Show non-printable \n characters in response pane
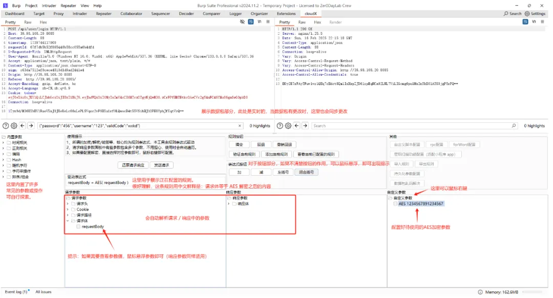The image size is (553, 298). (x=534, y=22)
